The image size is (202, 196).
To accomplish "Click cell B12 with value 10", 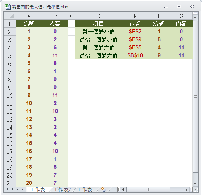I will point(55,111).
